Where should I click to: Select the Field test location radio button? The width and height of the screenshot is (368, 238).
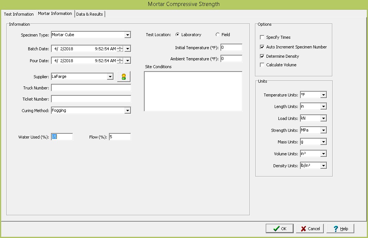217,35
